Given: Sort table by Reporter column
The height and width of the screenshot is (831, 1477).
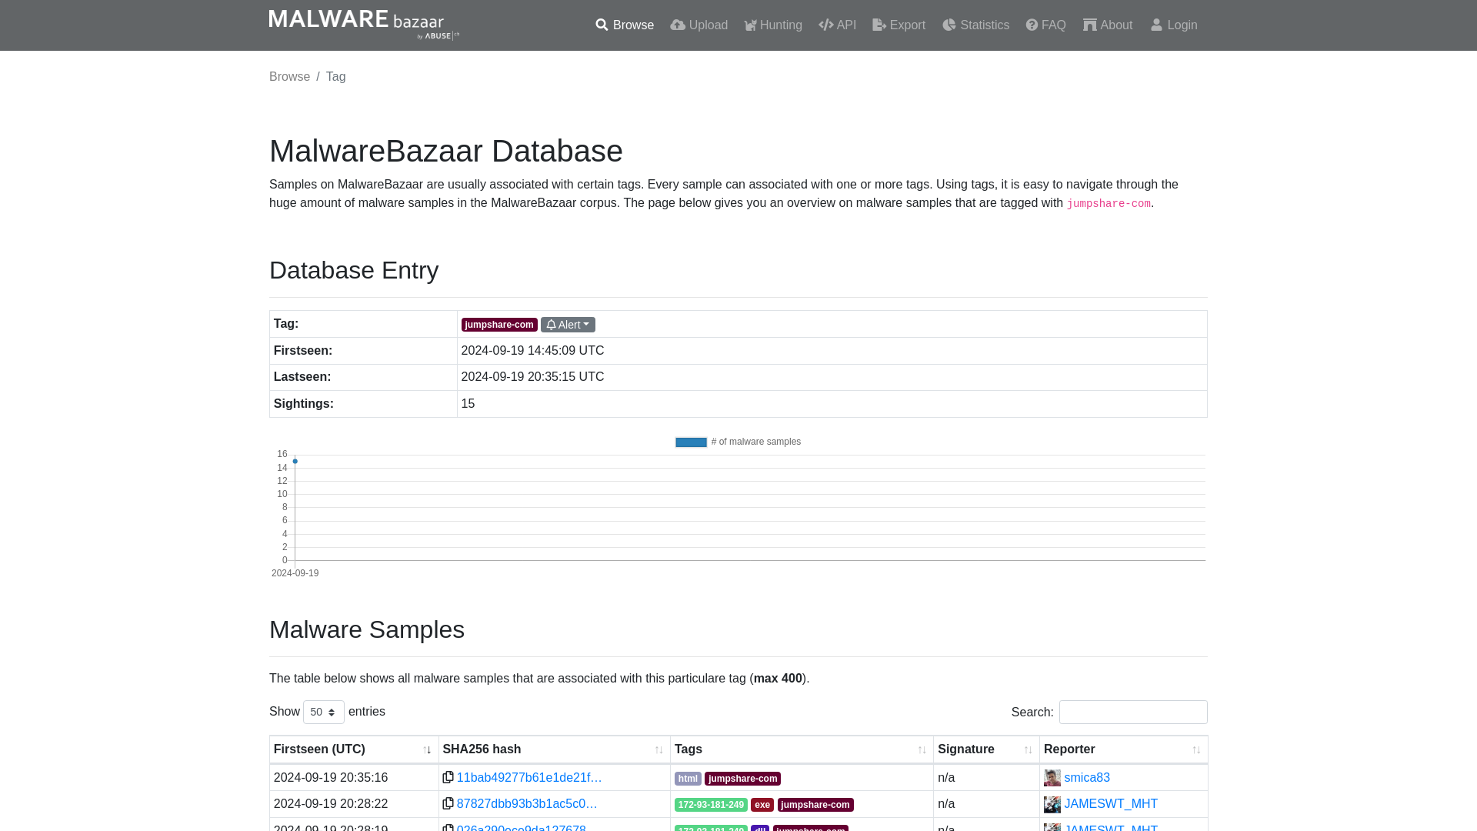Looking at the screenshot, I should [x=1123, y=749].
